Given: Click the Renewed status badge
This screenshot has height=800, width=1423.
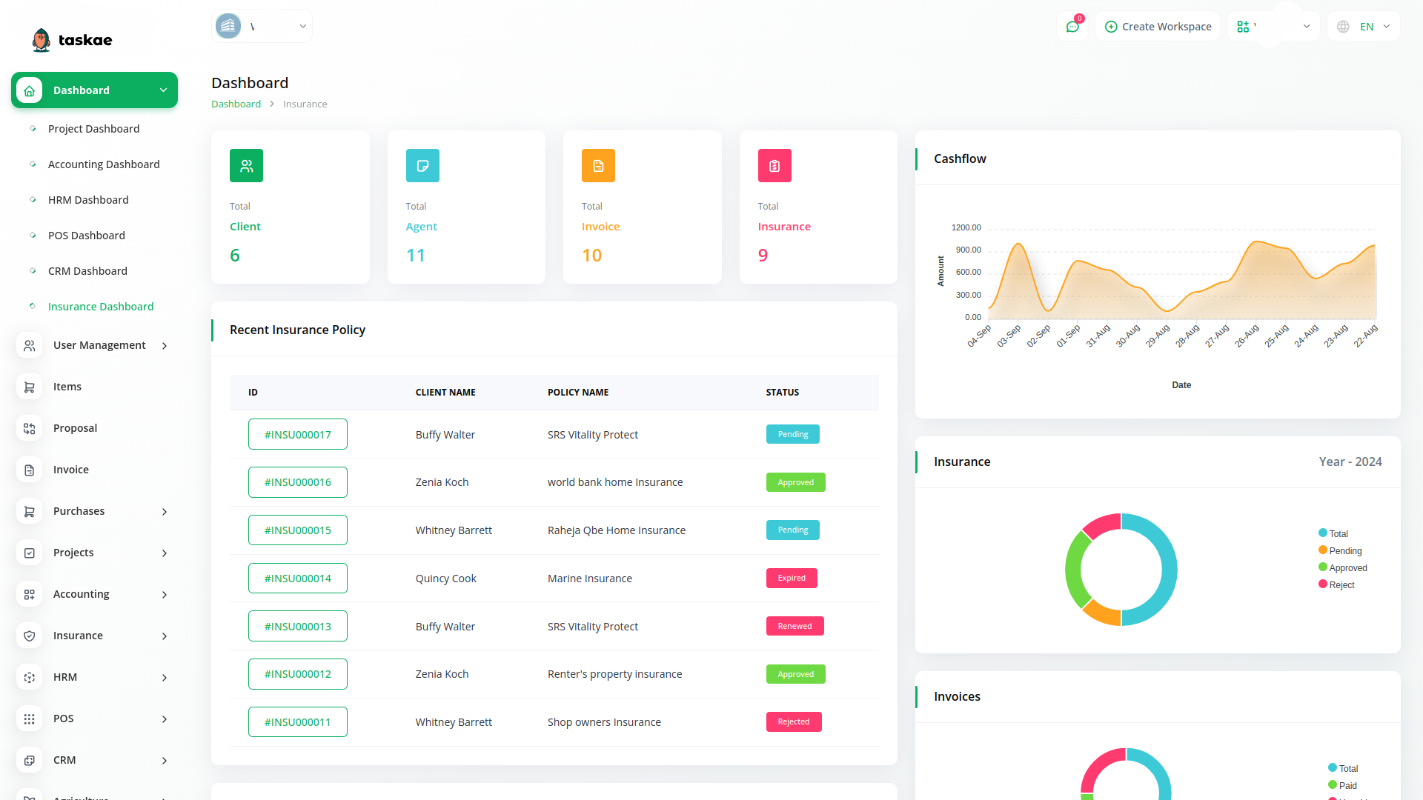Looking at the screenshot, I should tap(795, 627).
